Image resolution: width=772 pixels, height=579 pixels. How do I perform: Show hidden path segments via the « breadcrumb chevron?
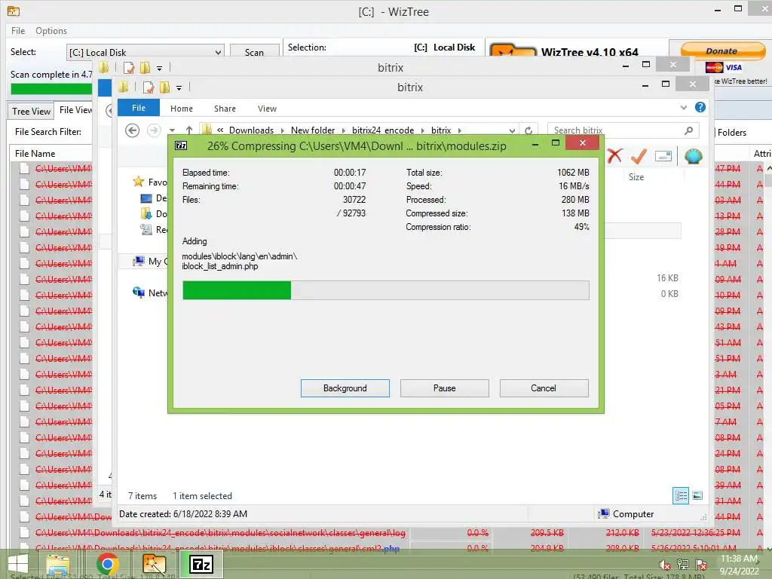220,130
